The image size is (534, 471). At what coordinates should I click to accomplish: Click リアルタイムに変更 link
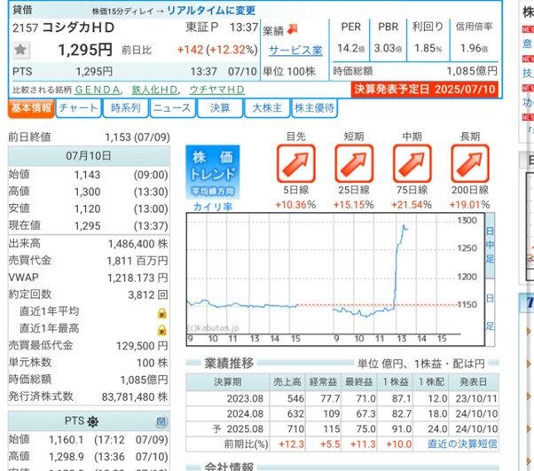(x=211, y=11)
